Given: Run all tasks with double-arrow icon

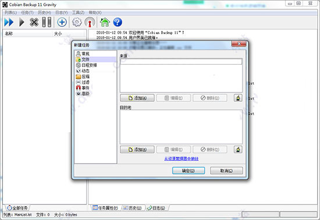Looking at the screenshot, I should coord(9,22).
